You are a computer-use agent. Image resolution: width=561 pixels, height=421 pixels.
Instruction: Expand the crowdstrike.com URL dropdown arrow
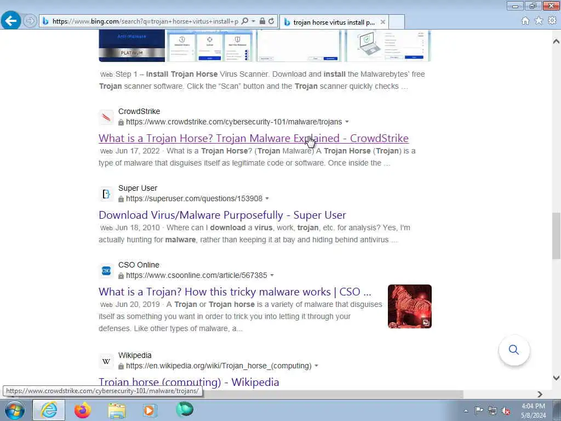coord(347,122)
